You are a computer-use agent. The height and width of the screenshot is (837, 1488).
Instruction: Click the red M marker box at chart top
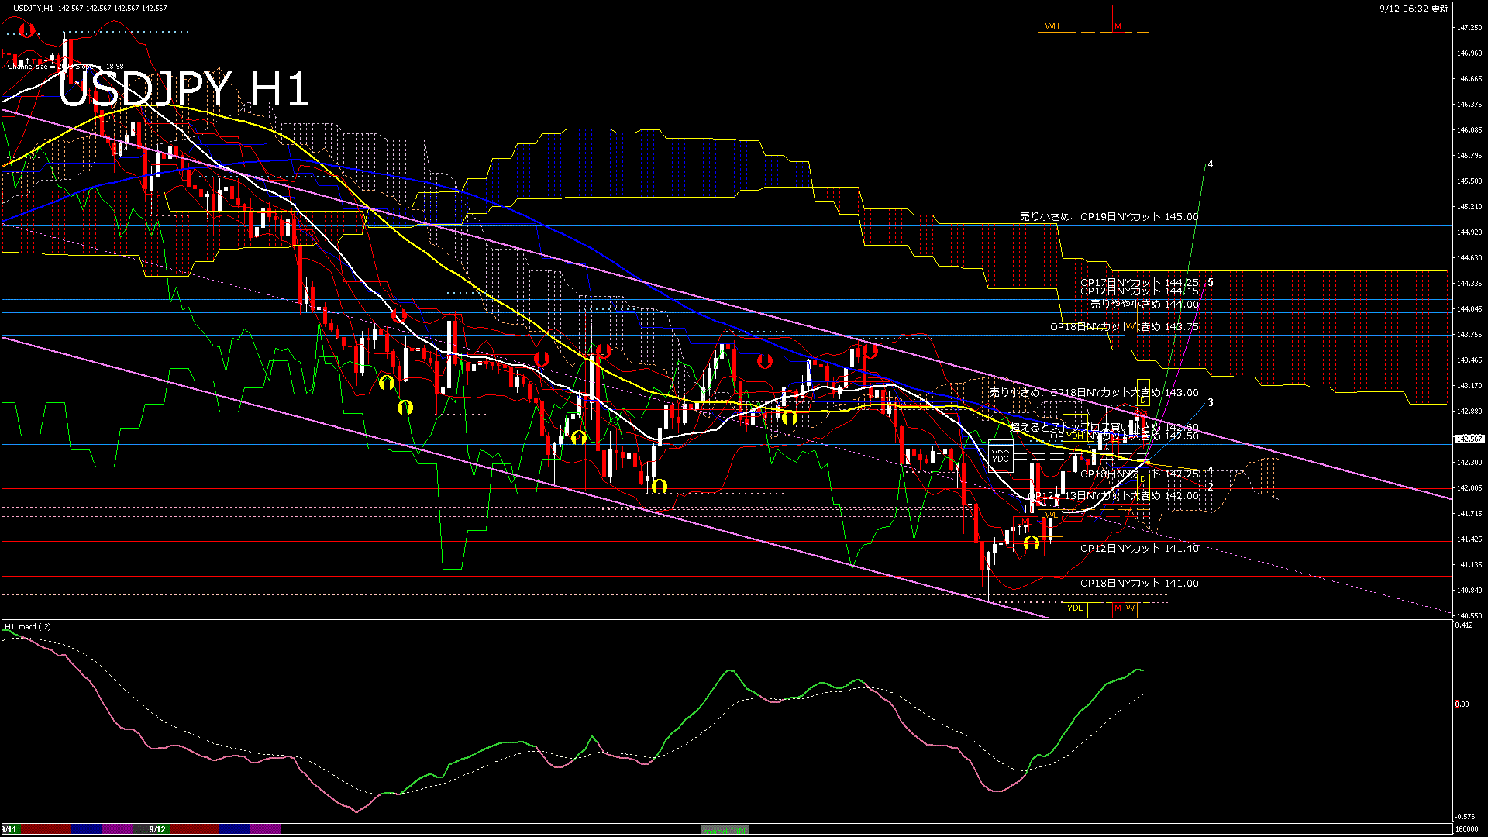[1118, 19]
